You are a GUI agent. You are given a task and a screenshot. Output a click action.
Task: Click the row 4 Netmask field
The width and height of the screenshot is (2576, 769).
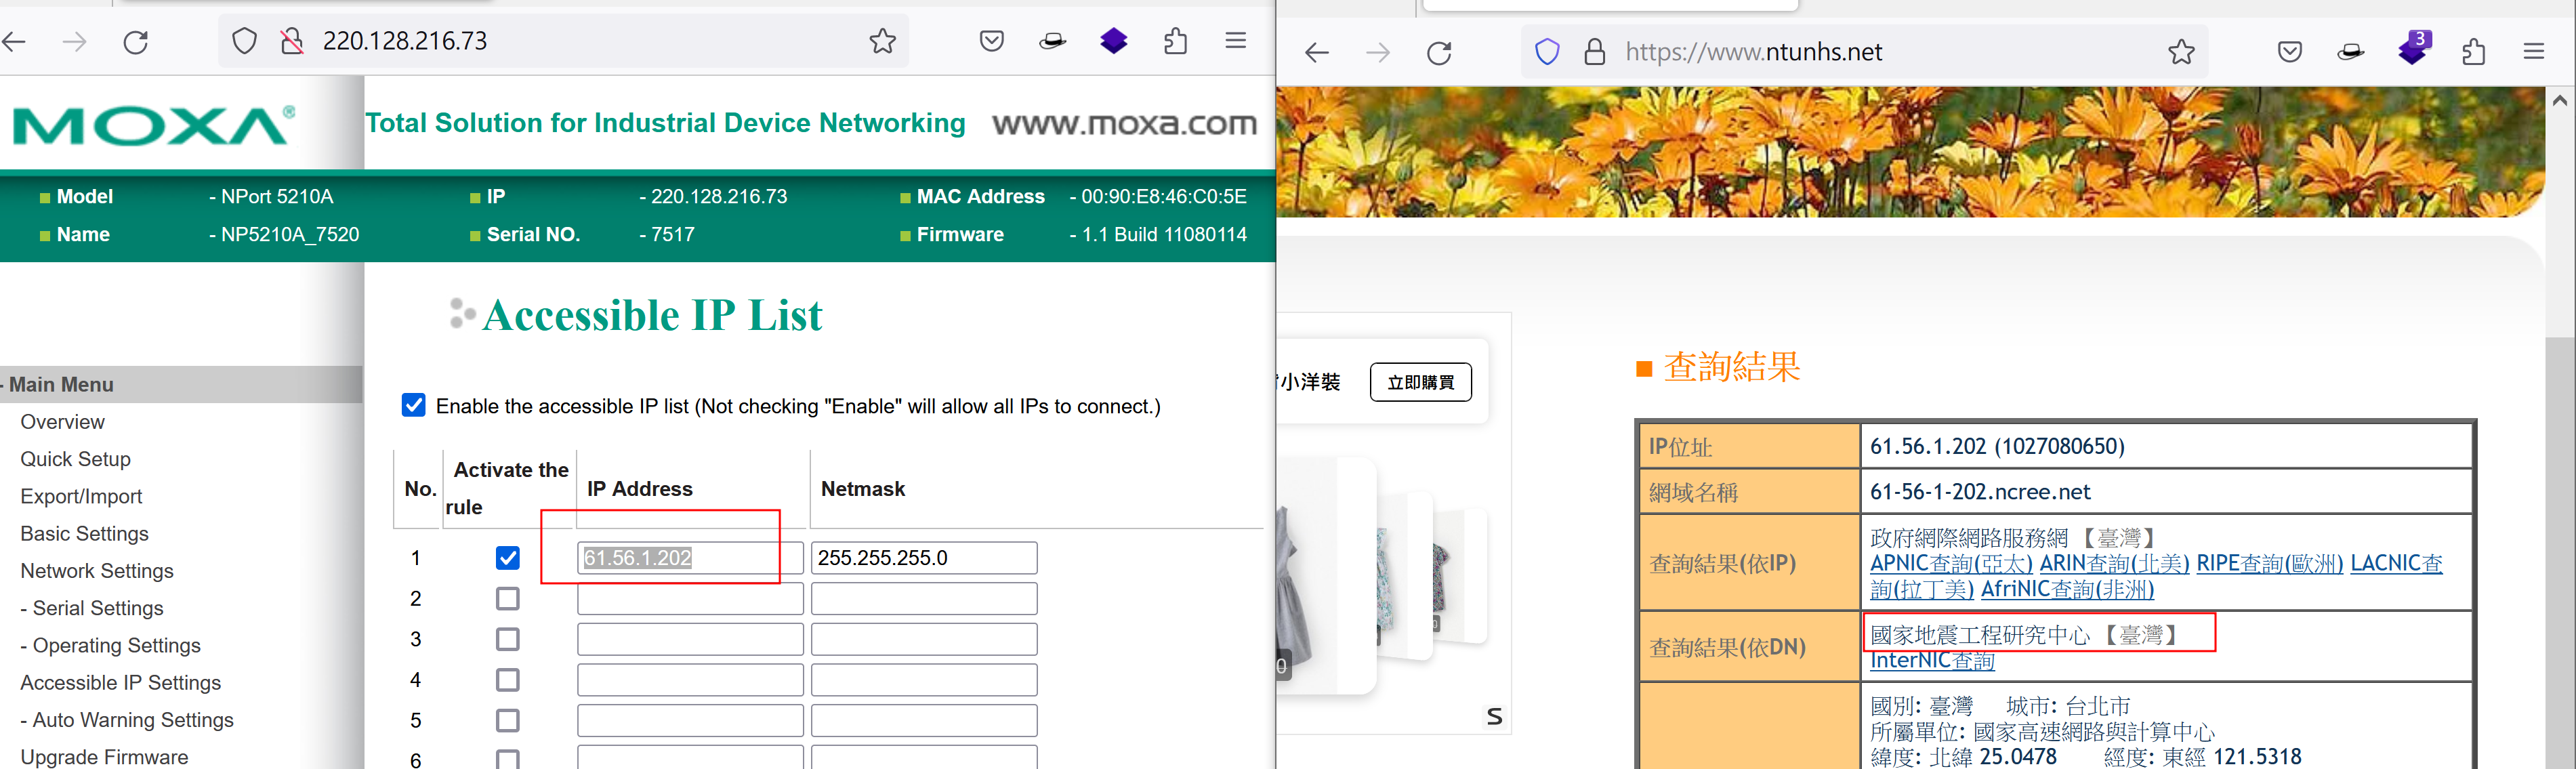(924, 680)
